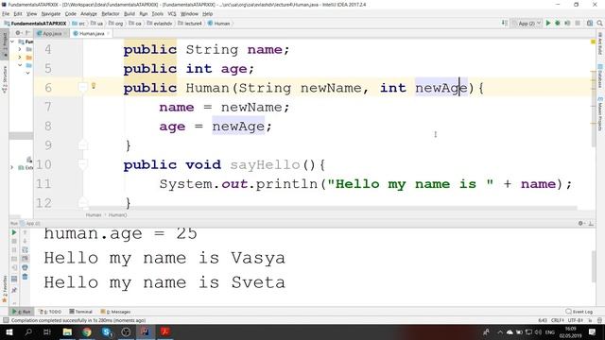Rerun App from the Run panel
605x340 pixels.
(14, 232)
